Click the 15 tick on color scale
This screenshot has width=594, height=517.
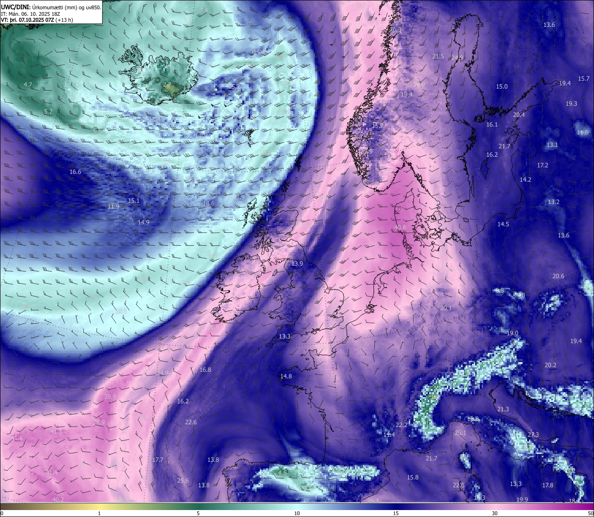(x=396, y=513)
